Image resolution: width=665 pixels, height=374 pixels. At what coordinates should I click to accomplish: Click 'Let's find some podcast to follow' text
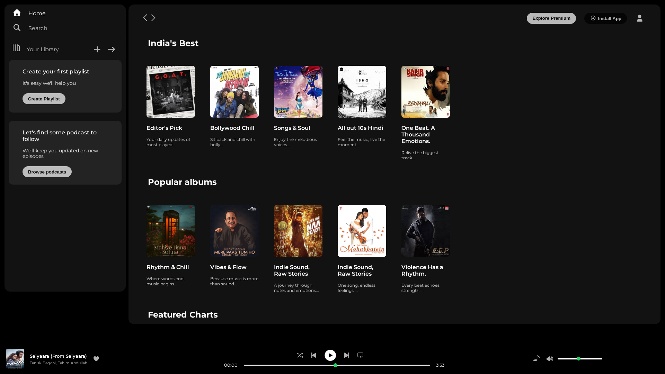[x=60, y=136]
